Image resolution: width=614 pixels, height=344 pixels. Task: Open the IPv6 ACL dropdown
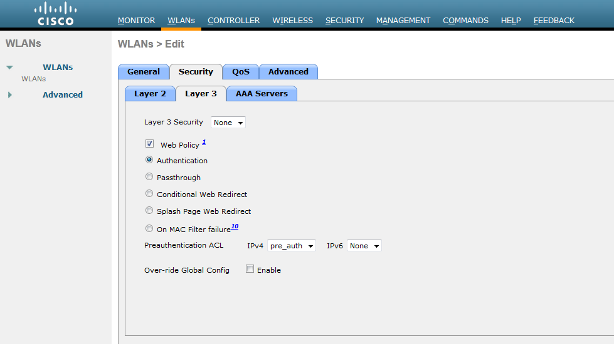click(x=364, y=246)
